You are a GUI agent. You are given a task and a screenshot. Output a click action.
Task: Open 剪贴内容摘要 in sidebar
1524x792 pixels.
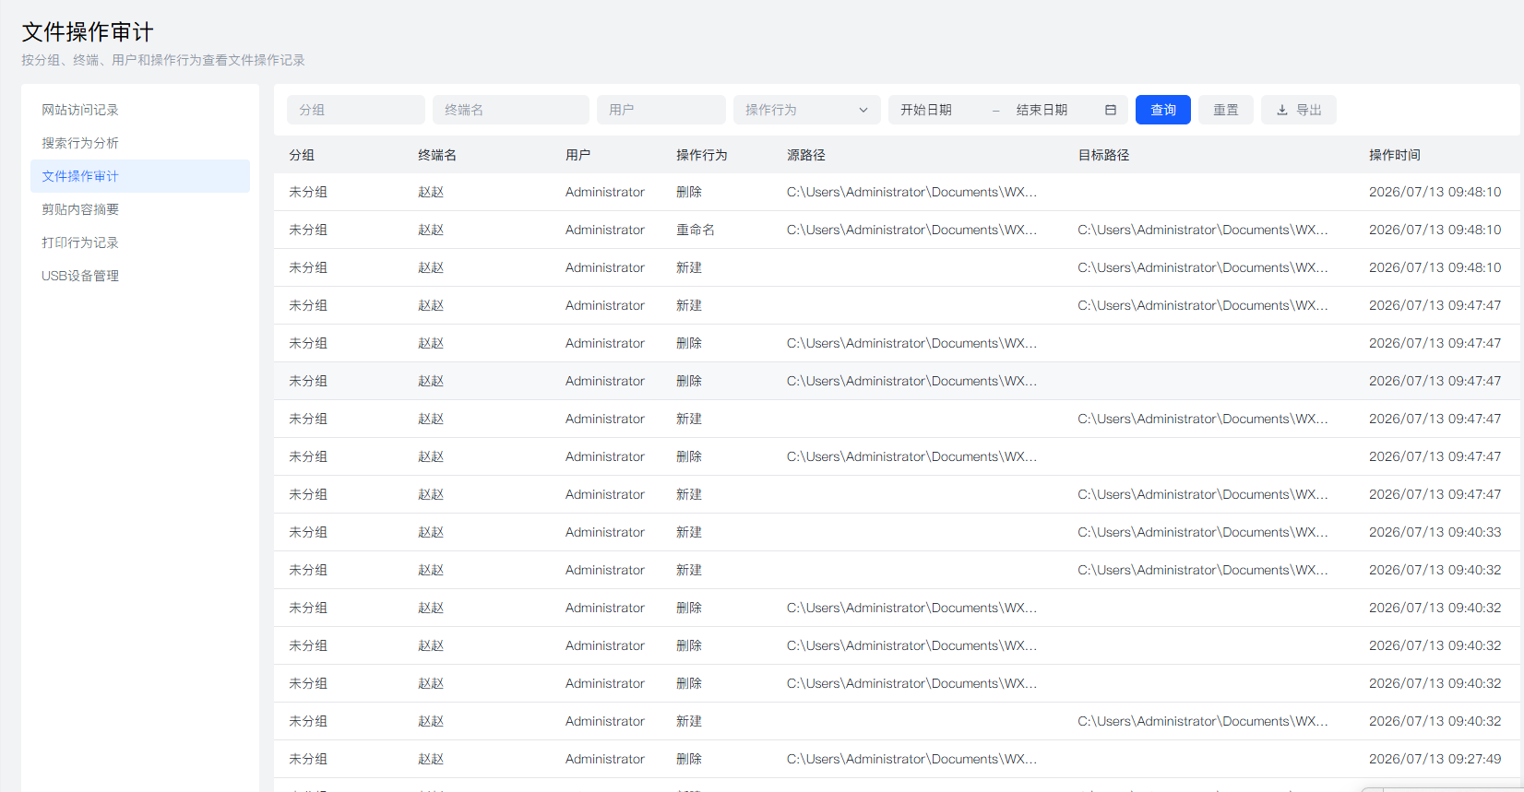(140, 209)
